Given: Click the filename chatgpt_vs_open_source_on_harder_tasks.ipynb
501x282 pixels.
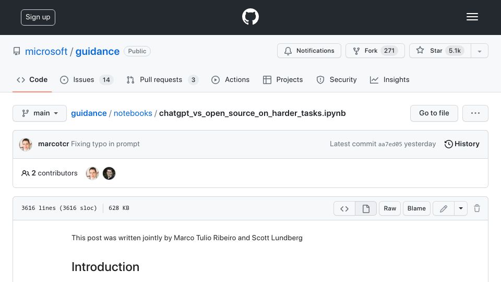Looking at the screenshot, I should pos(253,113).
